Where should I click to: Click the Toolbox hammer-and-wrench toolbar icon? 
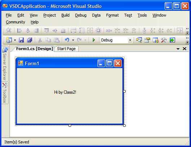(x=164, y=40)
